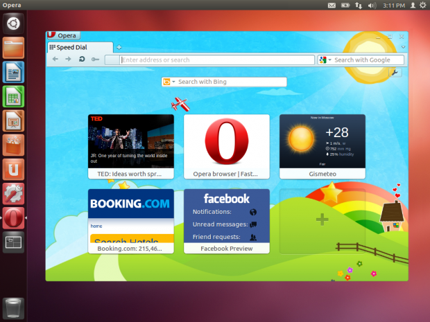Open the network indicator menu
Viewport: 430px width, 322px height.
pos(359,6)
